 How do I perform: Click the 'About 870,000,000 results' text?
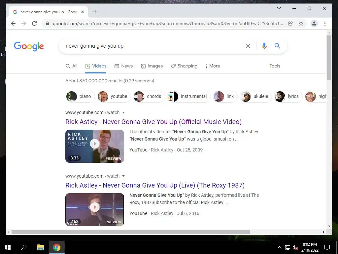coord(110,81)
